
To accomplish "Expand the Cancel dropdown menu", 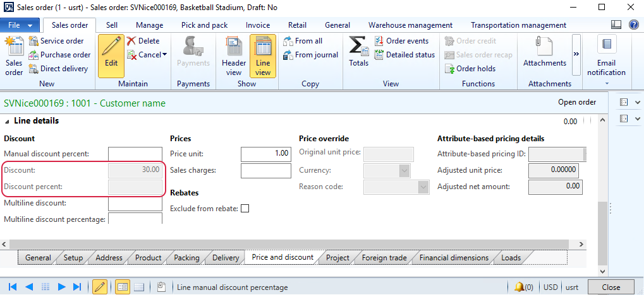I will [x=164, y=55].
